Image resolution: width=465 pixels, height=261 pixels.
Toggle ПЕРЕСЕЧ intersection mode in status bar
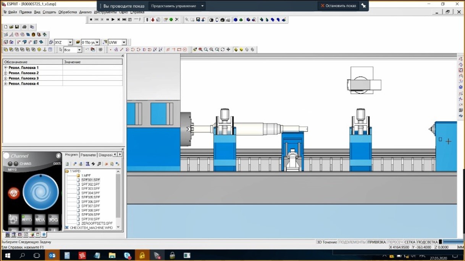pos(395,242)
